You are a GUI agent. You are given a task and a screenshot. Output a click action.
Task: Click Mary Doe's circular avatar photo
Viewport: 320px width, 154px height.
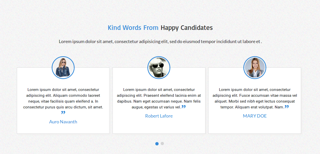(x=255, y=68)
